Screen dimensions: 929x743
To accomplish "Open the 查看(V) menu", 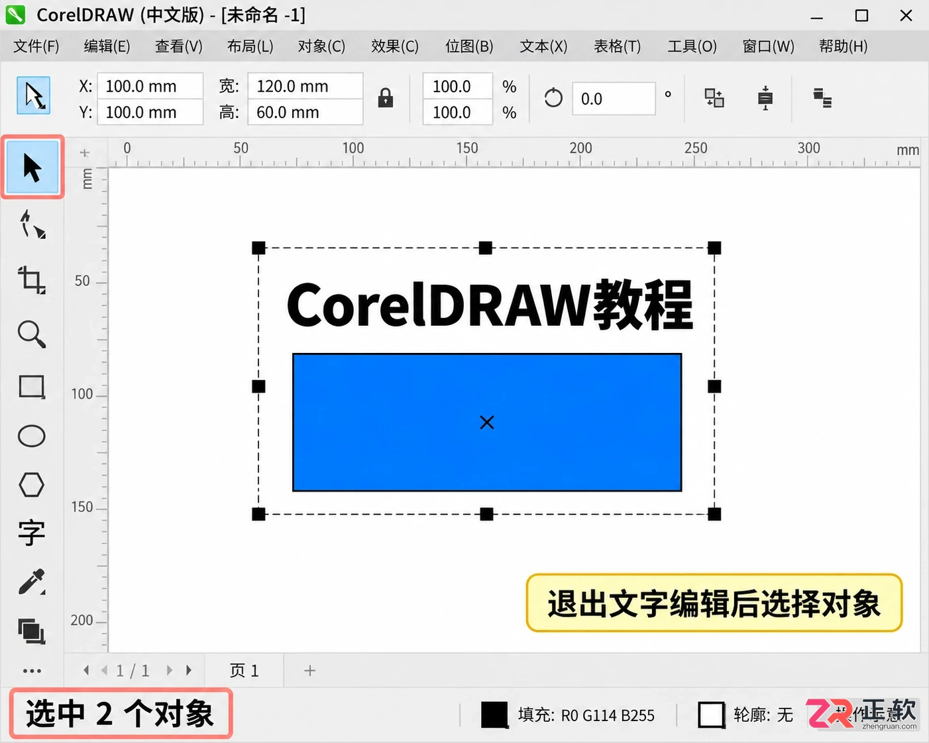I will point(179,46).
